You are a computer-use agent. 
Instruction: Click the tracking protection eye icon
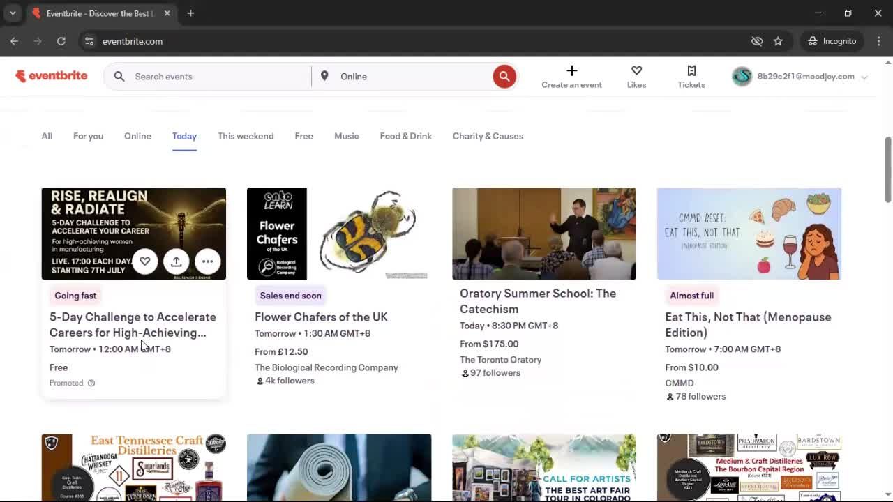757,41
